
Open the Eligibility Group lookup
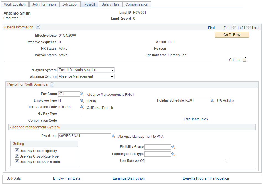click(173, 147)
